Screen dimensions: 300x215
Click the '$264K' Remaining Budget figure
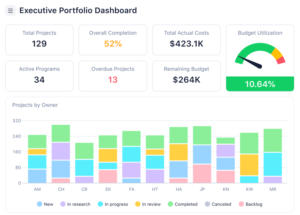(x=186, y=80)
